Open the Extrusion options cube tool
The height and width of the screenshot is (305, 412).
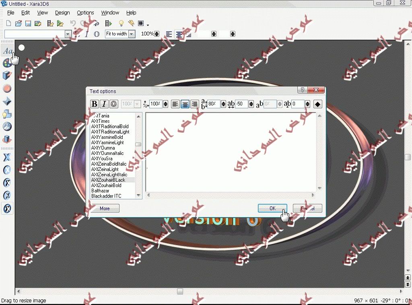click(x=7, y=76)
